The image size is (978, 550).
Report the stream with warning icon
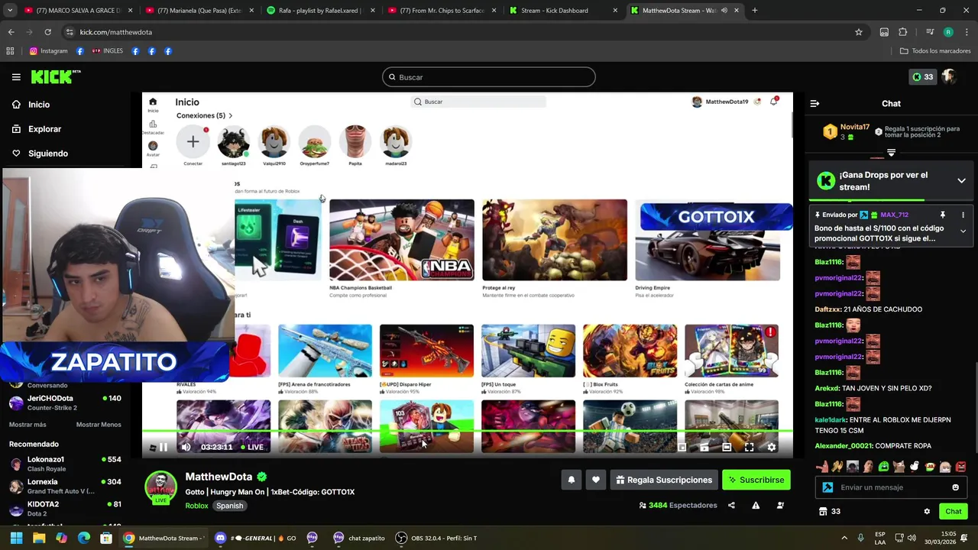click(756, 505)
